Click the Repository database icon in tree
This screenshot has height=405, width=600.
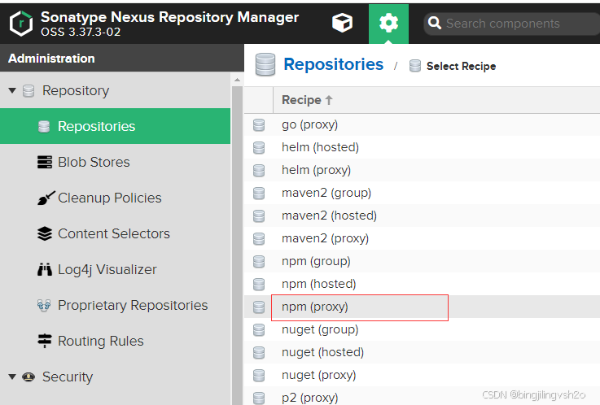click(x=28, y=91)
